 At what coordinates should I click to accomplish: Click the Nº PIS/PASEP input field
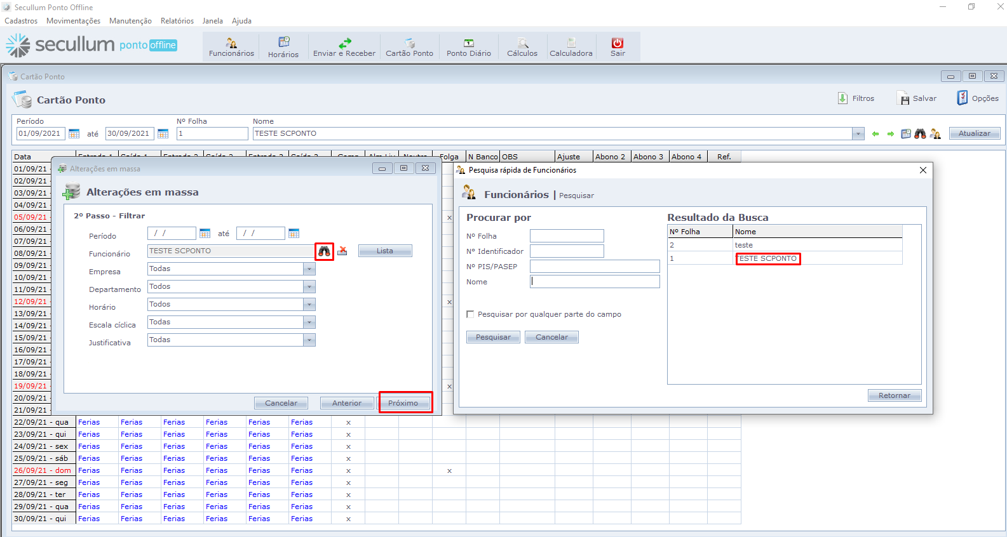click(595, 267)
